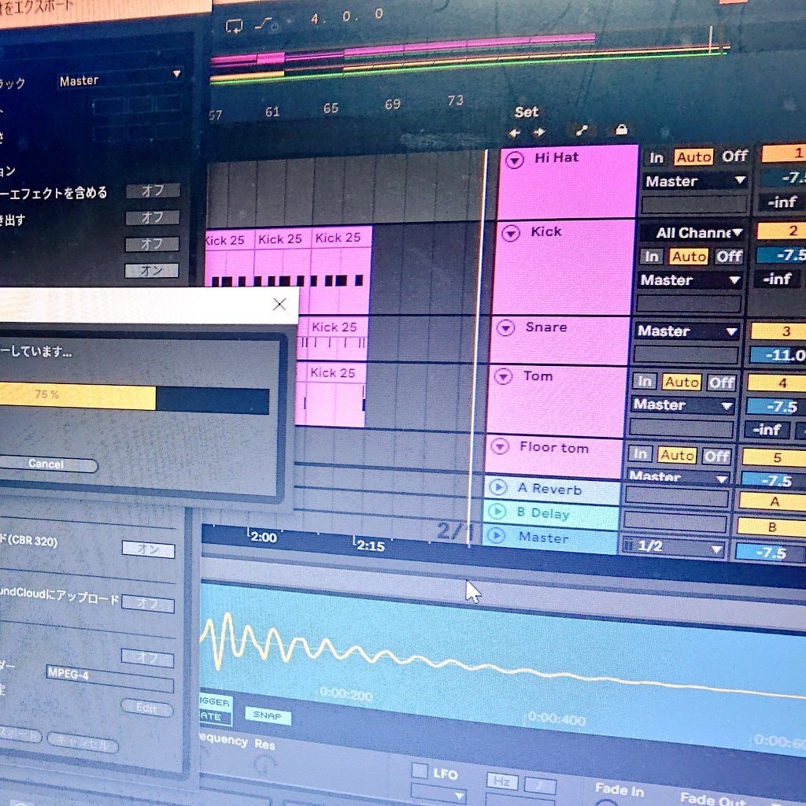
Task: Click Floor tom track activator 5
Action: click(x=774, y=457)
